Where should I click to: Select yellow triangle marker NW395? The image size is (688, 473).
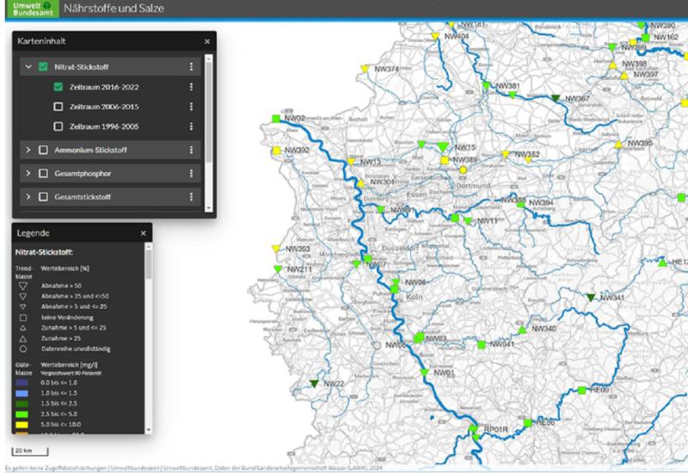618,144
